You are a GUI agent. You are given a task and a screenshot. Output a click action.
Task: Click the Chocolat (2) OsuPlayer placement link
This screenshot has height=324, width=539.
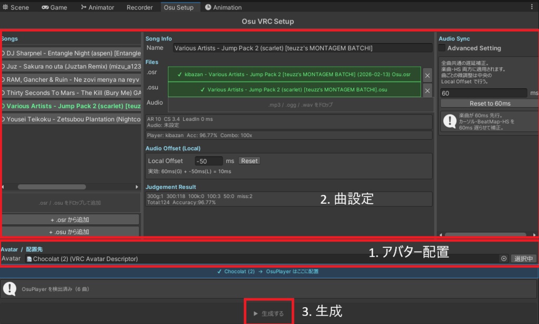point(268,271)
